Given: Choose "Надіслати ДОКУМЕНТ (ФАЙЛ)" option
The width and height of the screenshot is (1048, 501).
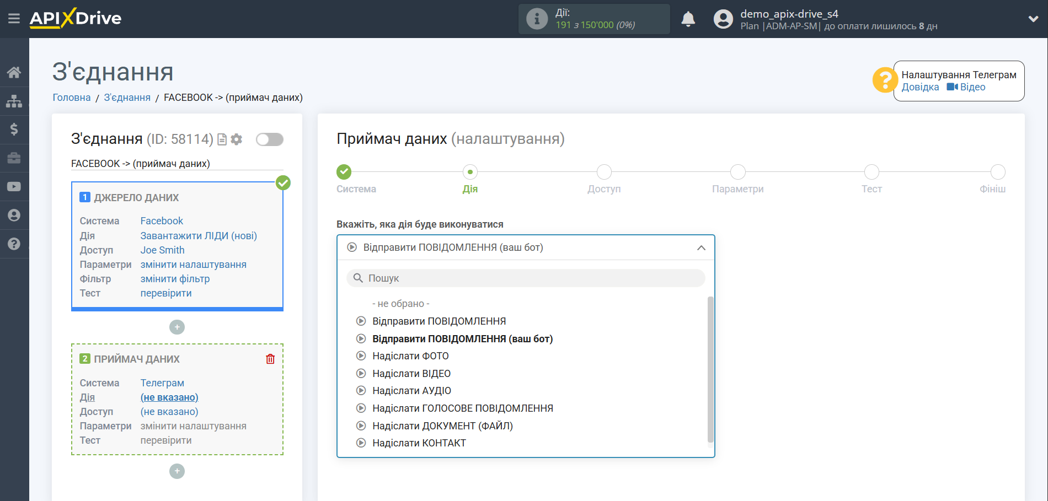Looking at the screenshot, I should [442, 426].
